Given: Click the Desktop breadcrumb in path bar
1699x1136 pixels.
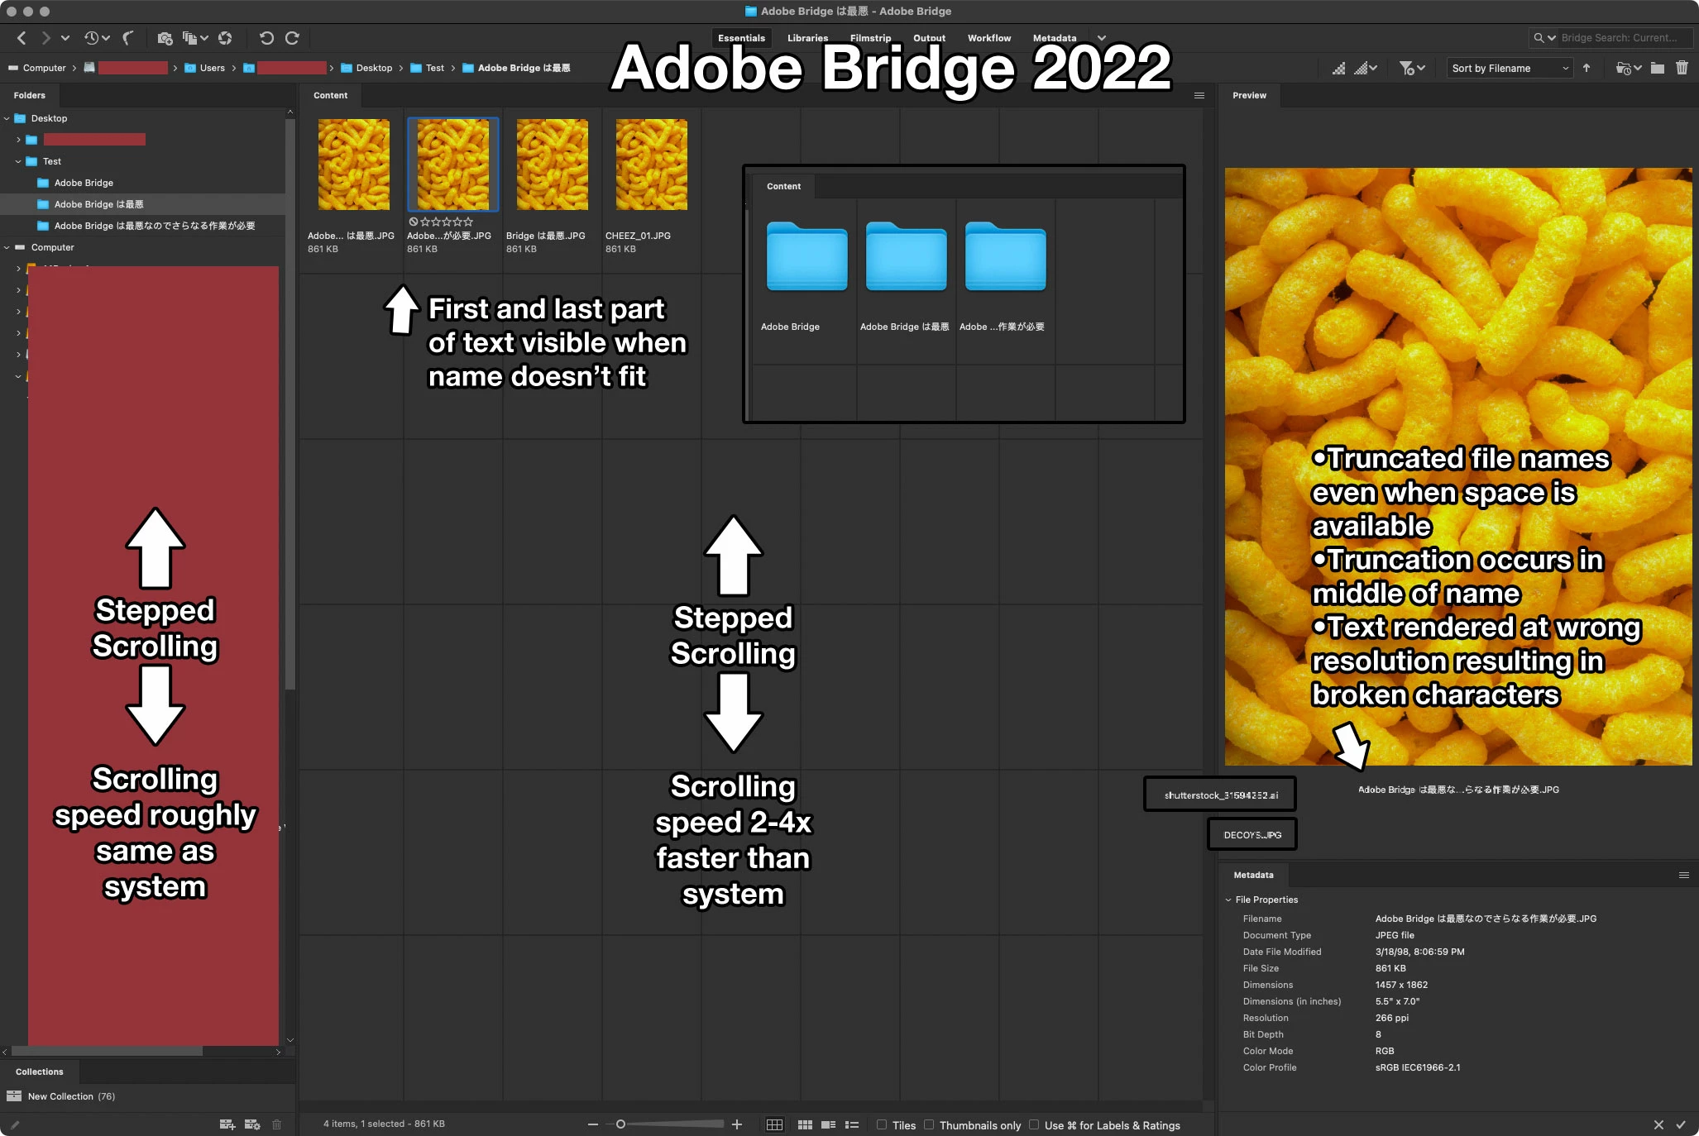Looking at the screenshot, I should (374, 68).
